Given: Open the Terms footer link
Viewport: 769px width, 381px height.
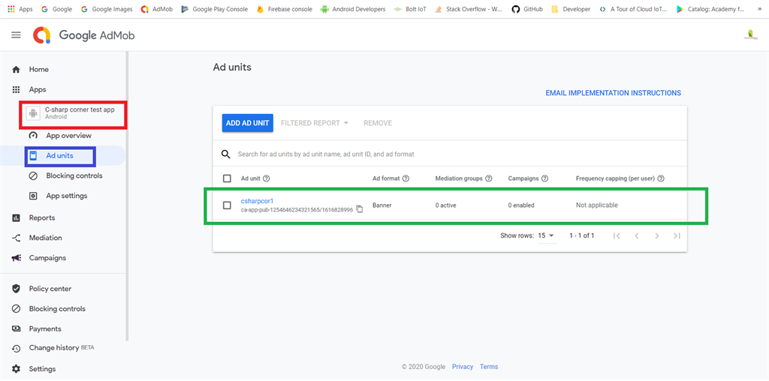Looking at the screenshot, I should [x=489, y=367].
